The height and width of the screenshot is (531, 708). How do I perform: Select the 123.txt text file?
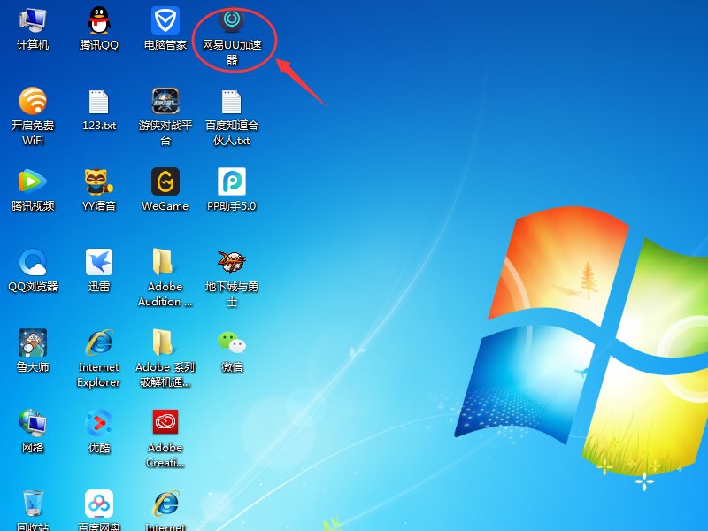(x=99, y=102)
